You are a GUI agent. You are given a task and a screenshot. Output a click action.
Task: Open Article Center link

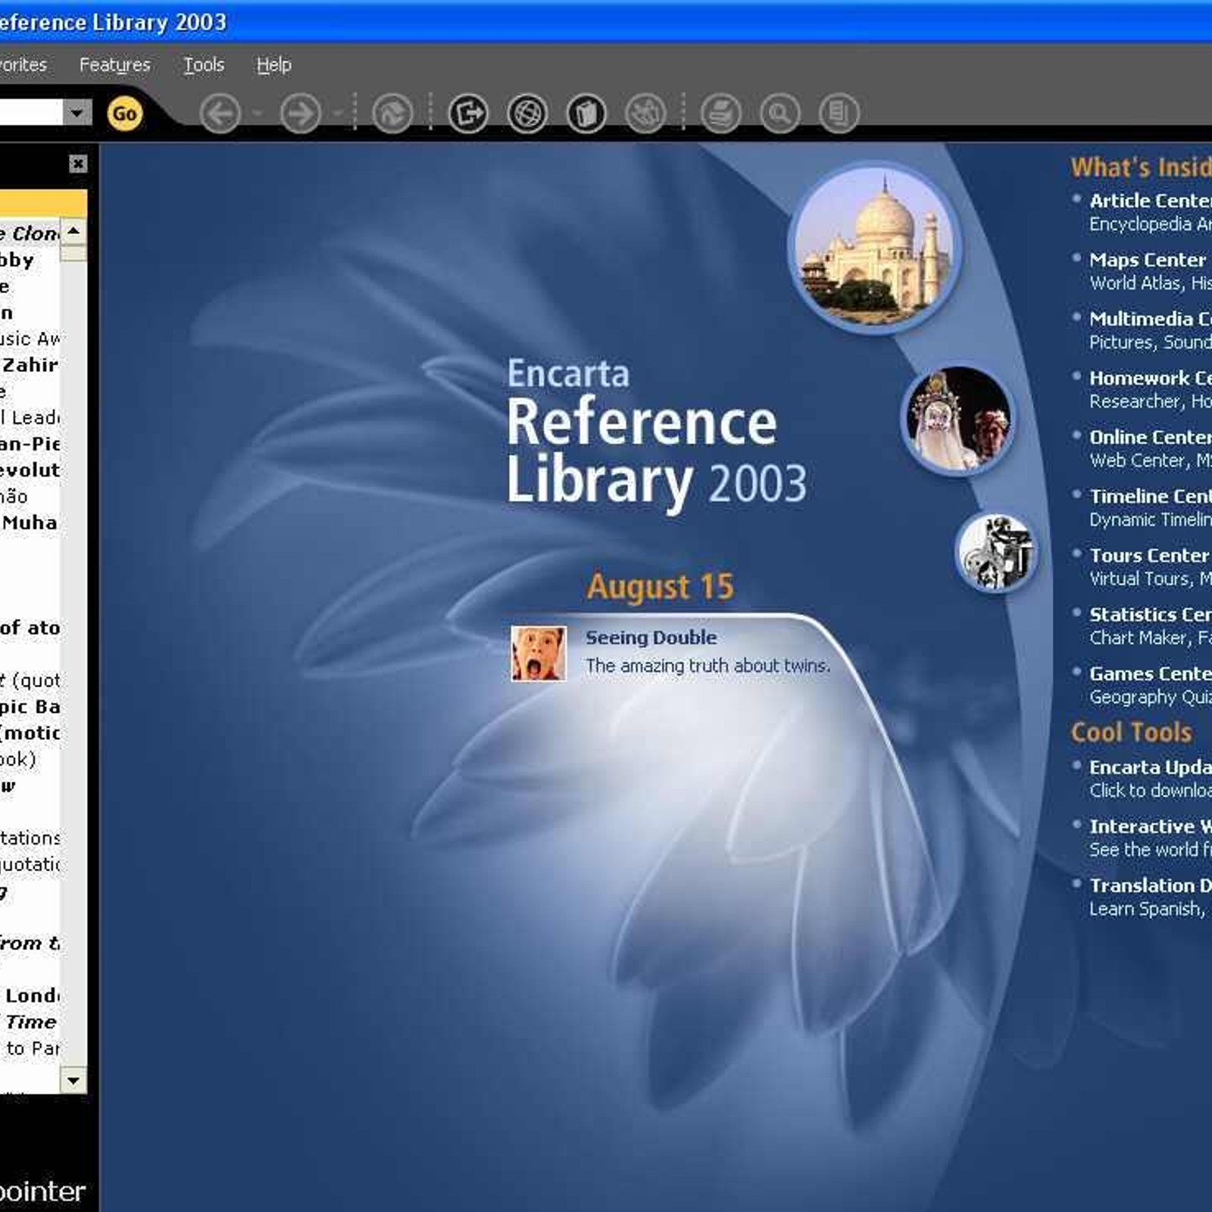pos(1151,201)
